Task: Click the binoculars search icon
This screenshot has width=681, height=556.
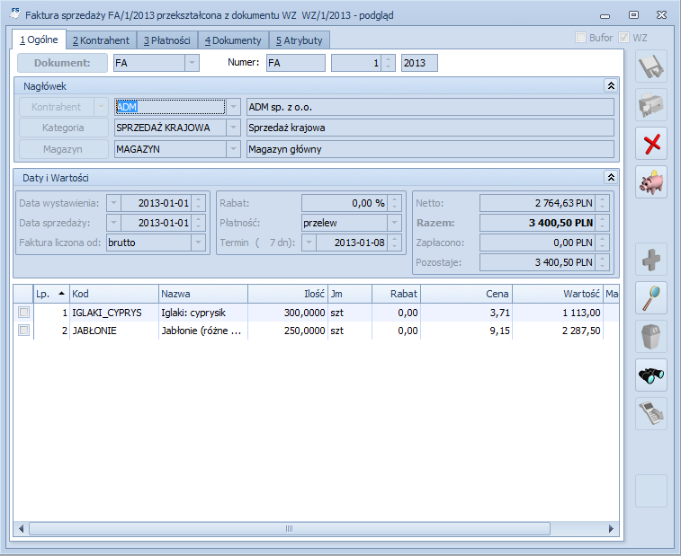Action: tap(651, 375)
